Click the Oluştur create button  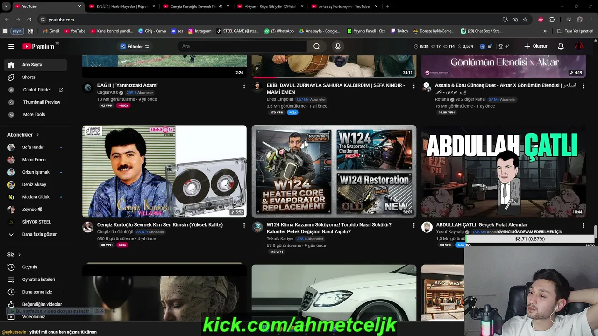535,46
